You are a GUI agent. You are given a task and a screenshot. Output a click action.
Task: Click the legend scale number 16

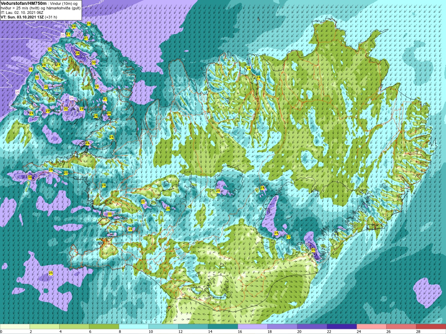pyautogui.click(x=240, y=332)
